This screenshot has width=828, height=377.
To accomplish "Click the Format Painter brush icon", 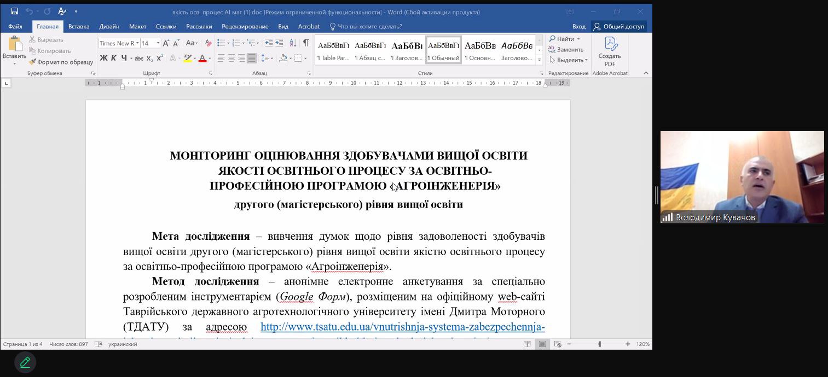I will tap(33, 62).
